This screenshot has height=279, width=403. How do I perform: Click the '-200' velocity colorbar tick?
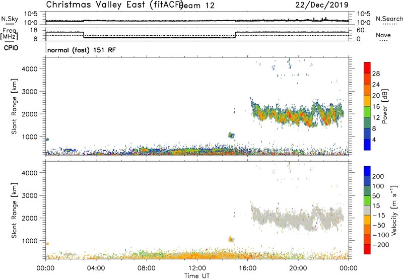[x=381, y=245]
